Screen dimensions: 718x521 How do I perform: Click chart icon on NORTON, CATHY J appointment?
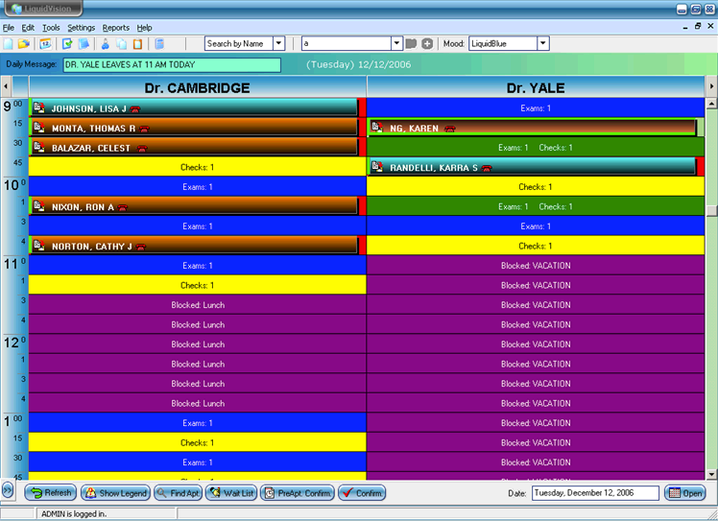(39, 246)
